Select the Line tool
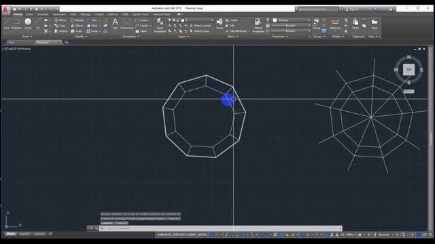 pos(7,24)
